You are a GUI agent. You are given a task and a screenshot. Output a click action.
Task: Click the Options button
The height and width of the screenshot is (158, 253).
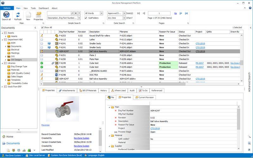[7, 8]
